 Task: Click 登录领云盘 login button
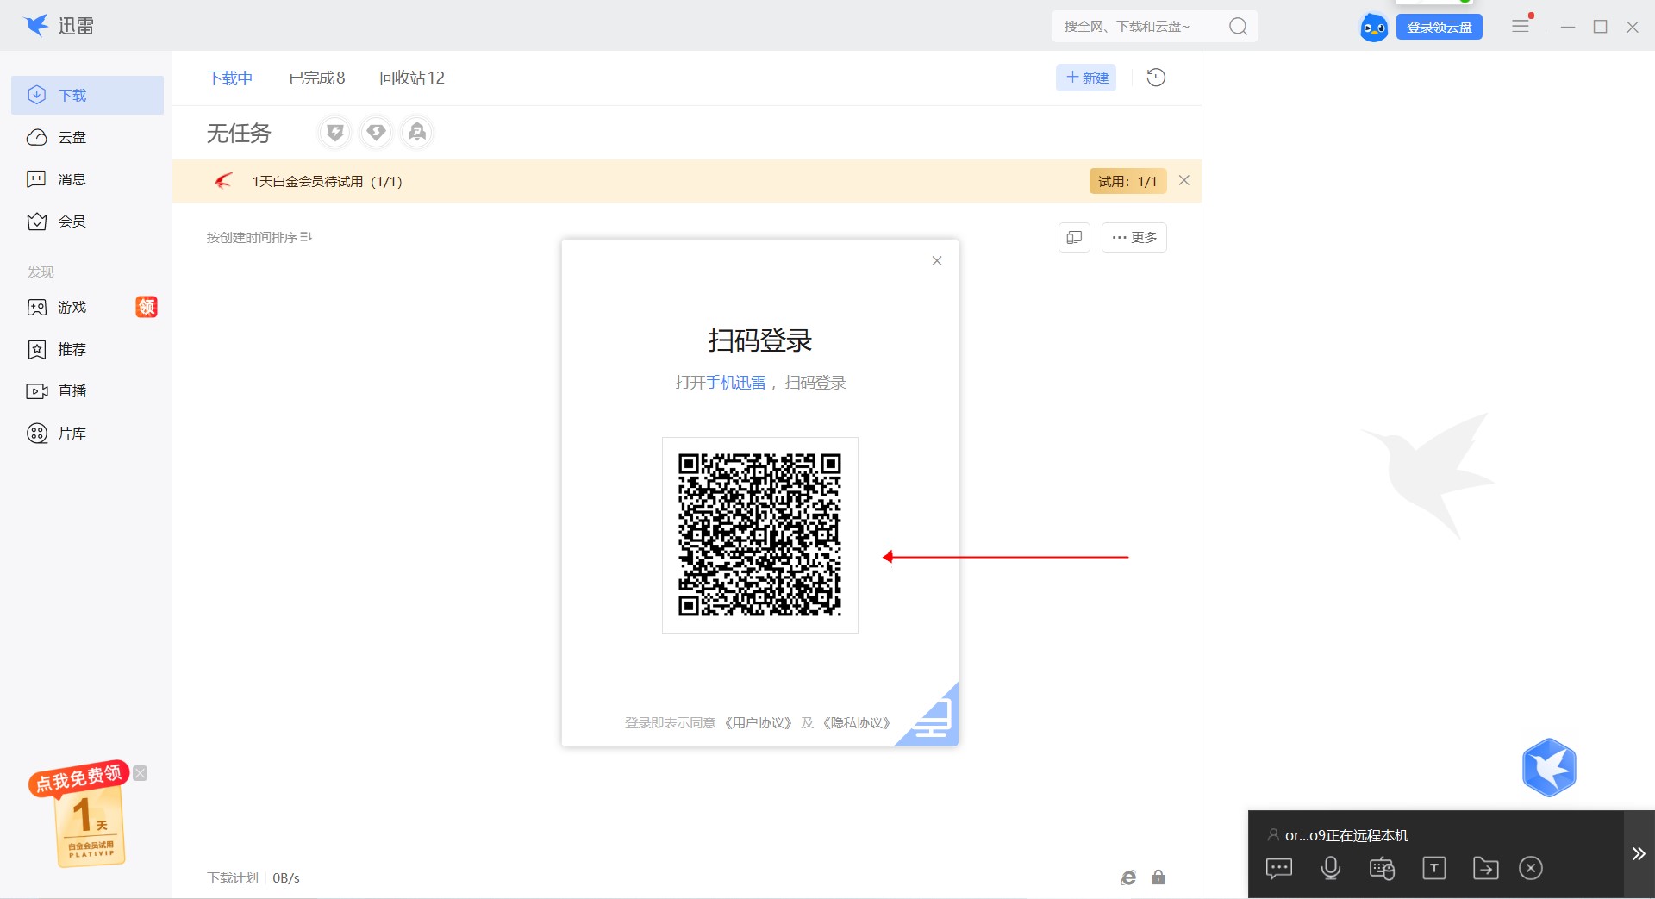pyautogui.click(x=1440, y=28)
